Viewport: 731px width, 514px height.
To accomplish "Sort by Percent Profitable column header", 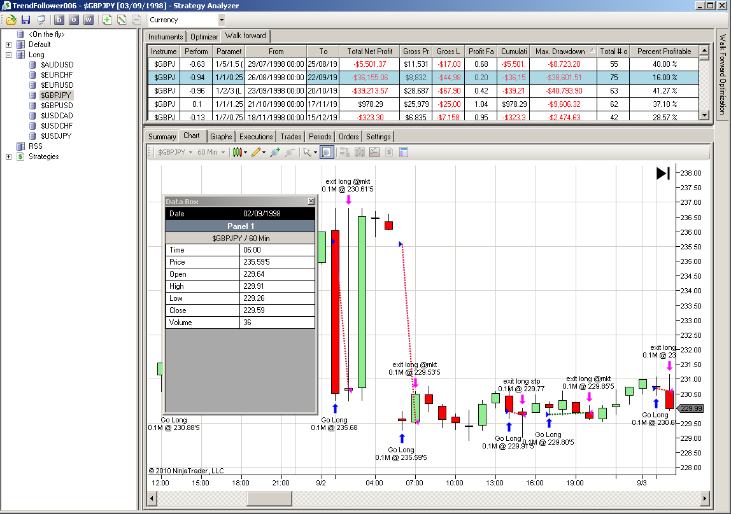I will (x=664, y=52).
